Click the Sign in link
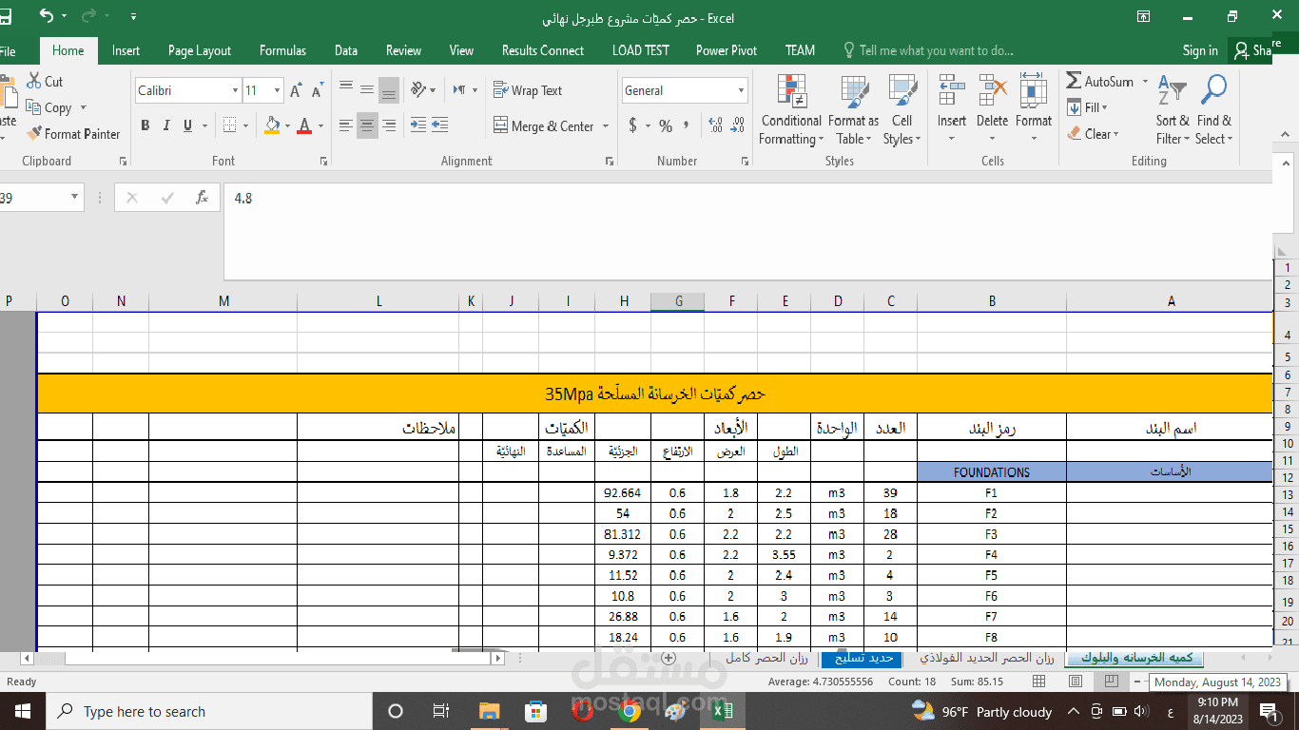The height and width of the screenshot is (730, 1299). 1200,50
